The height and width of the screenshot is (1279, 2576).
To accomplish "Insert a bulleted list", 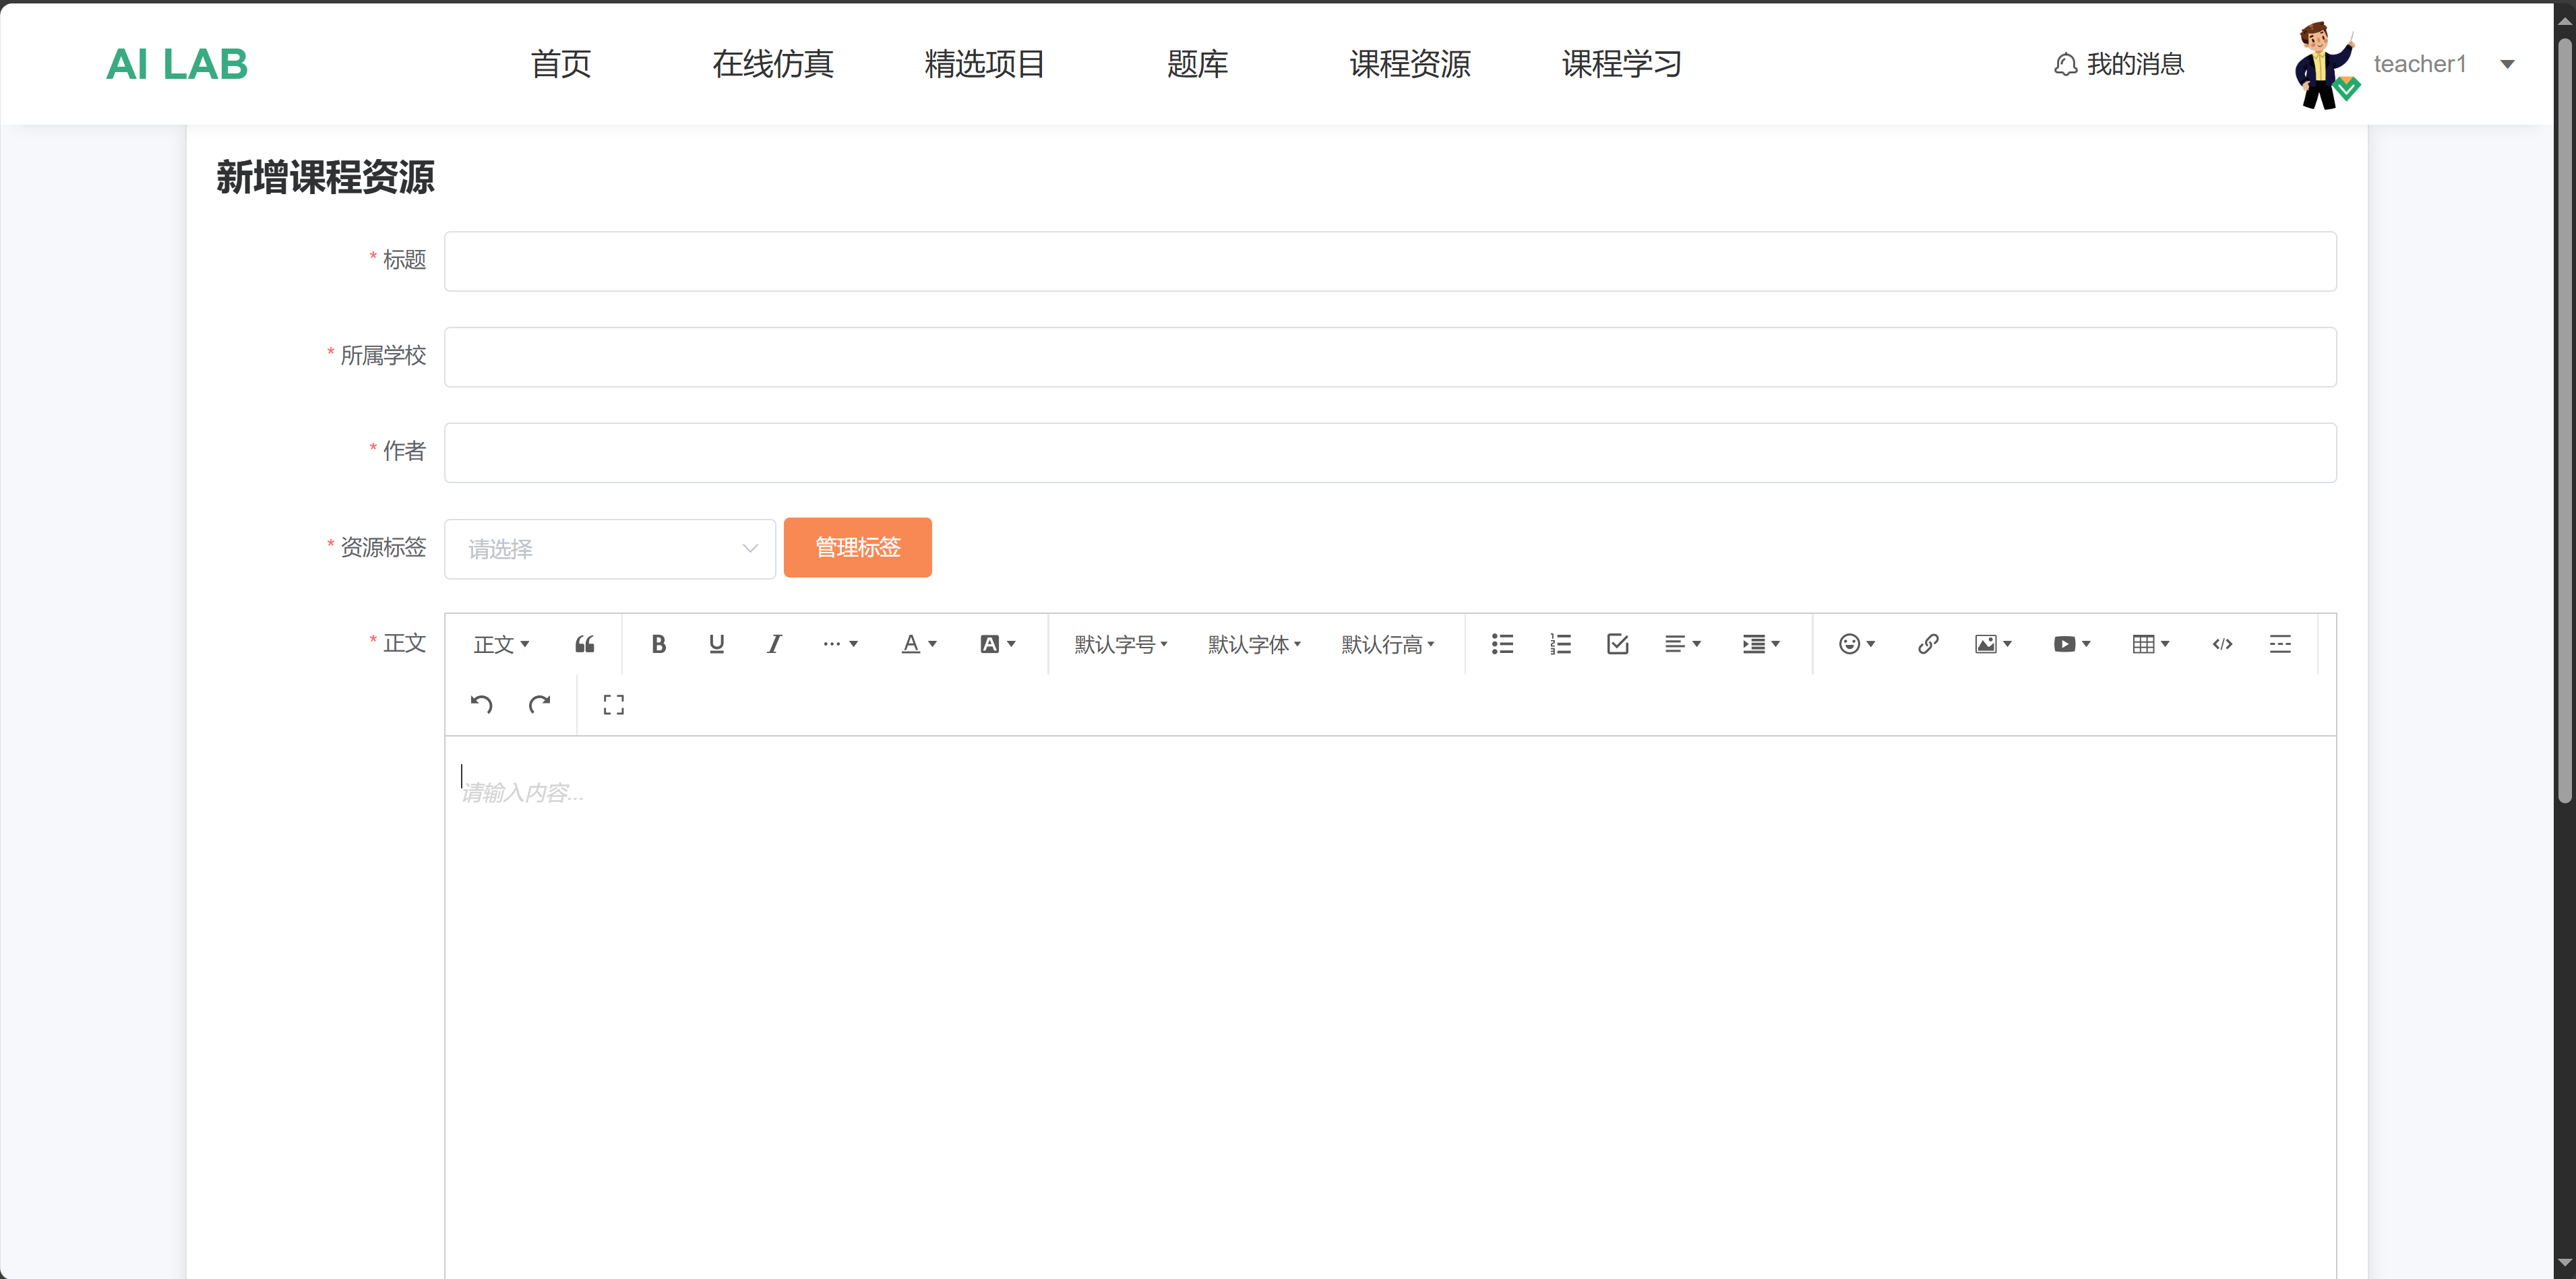I will point(1502,644).
